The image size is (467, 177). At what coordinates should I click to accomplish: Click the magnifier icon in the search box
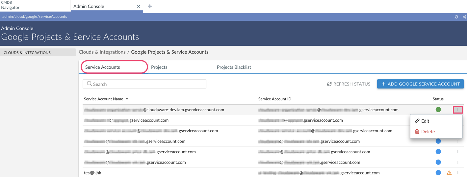click(x=90, y=84)
